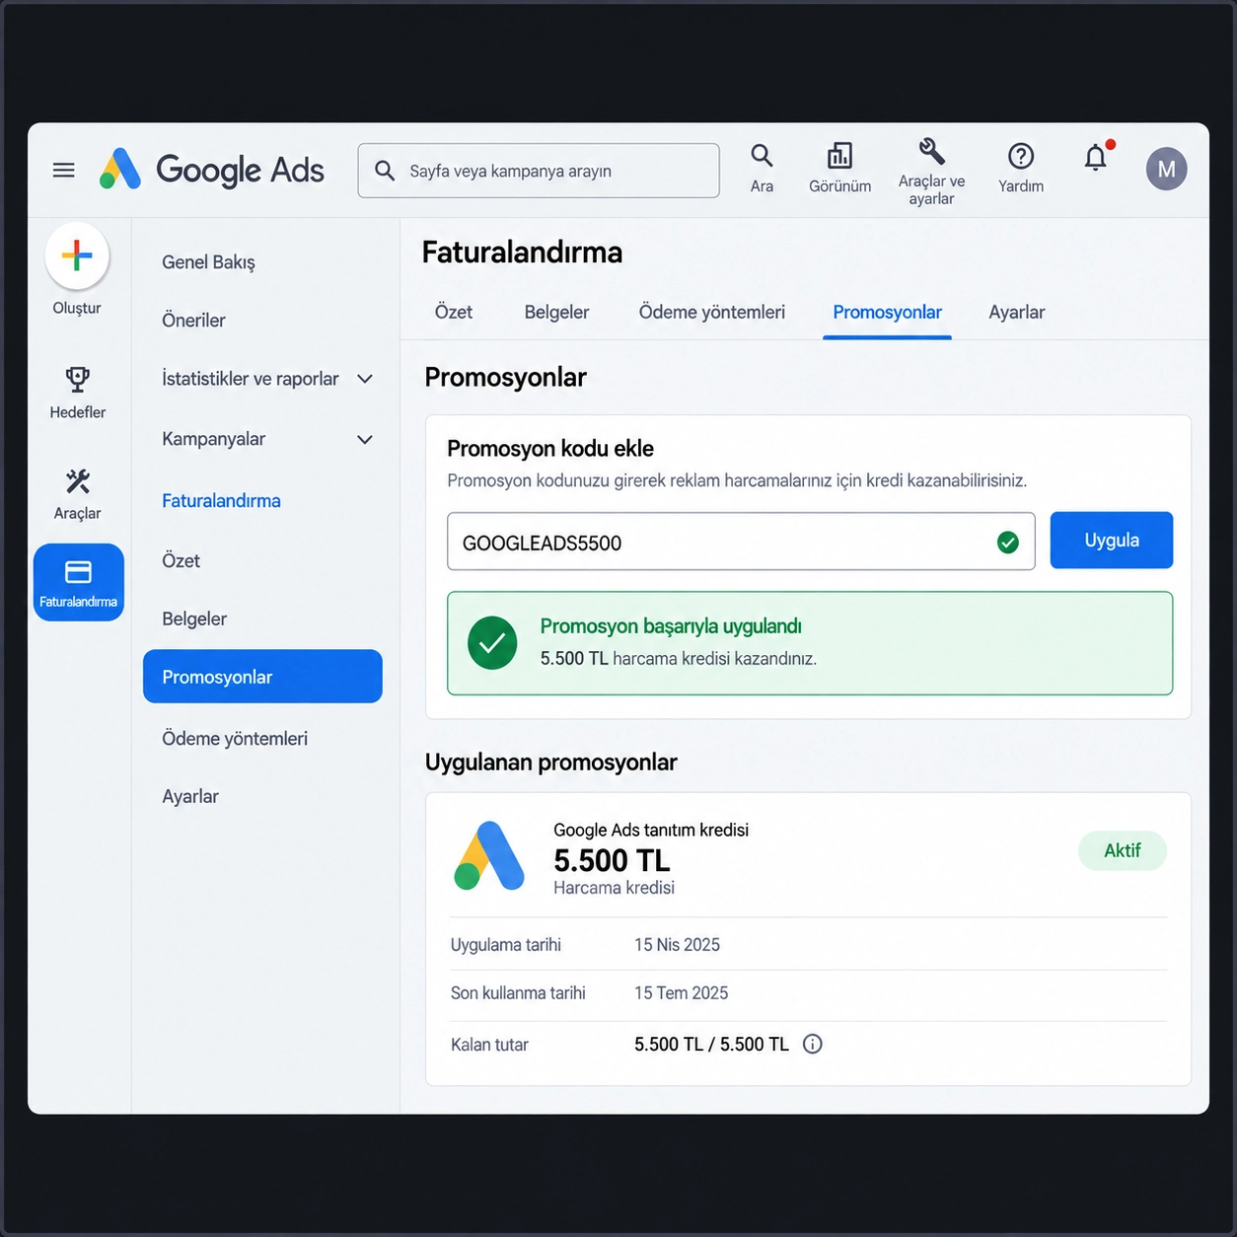The width and height of the screenshot is (1237, 1237).
Task: Click the Aktif status badge
Action: [1123, 850]
